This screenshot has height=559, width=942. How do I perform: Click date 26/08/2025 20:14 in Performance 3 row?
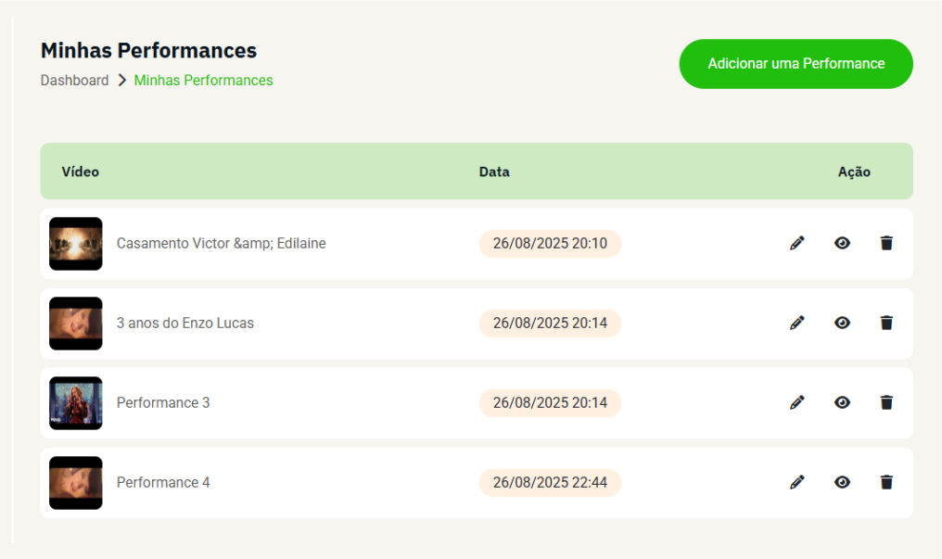point(551,403)
